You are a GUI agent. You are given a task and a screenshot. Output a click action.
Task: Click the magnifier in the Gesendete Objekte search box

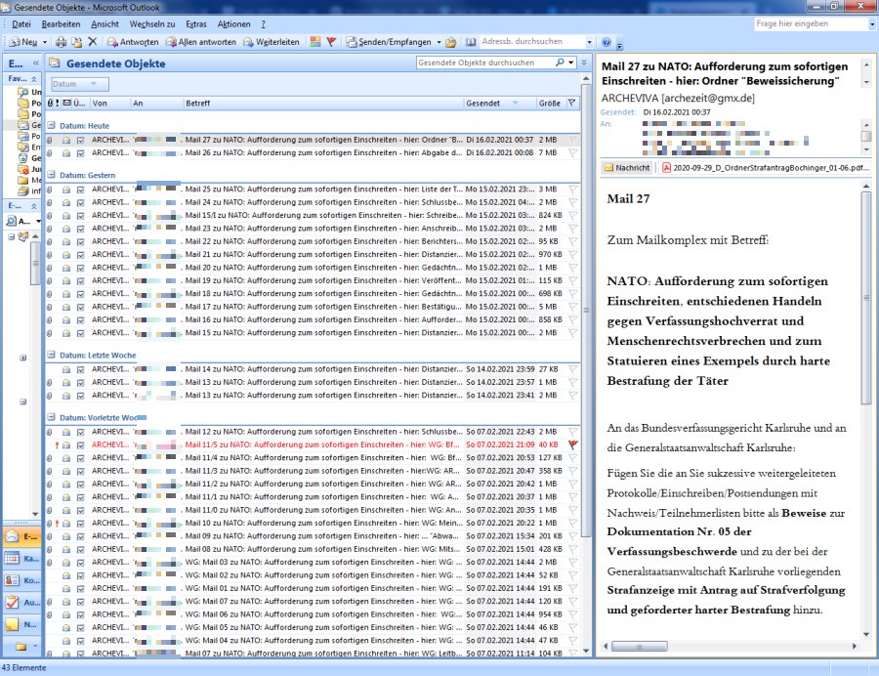[x=560, y=63]
